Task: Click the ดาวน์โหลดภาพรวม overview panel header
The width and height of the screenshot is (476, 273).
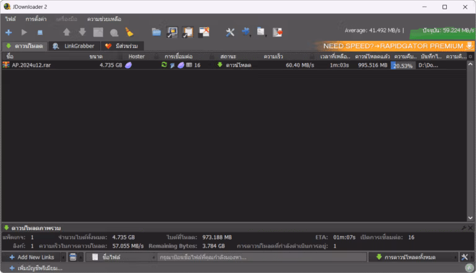Action: click(36, 228)
